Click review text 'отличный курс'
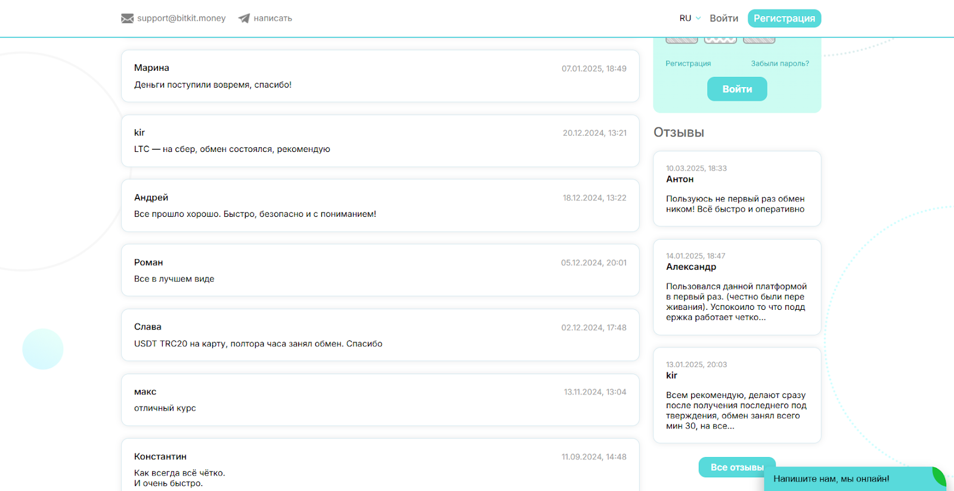This screenshot has width=954, height=491. click(x=165, y=408)
